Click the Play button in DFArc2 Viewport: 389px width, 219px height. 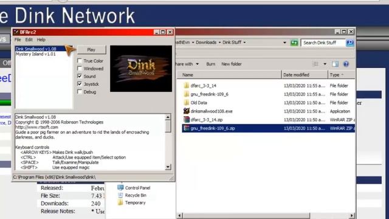click(91, 50)
